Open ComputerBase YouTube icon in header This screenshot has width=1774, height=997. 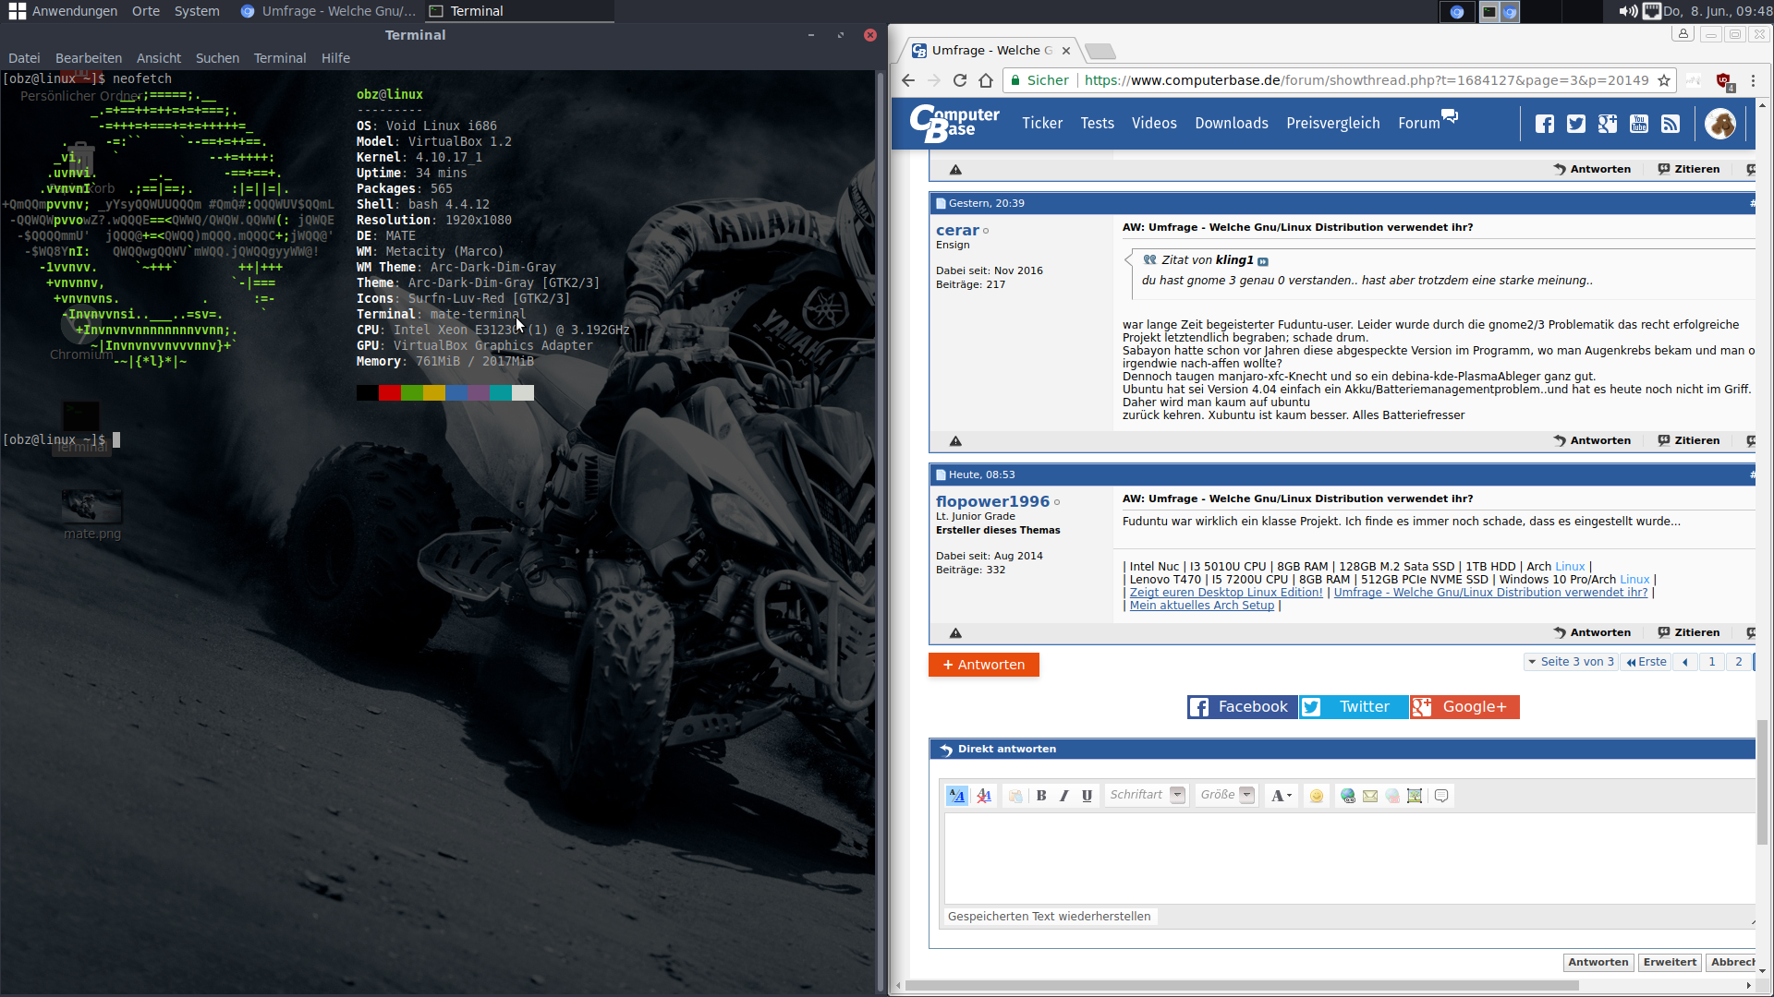[1639, 124]
